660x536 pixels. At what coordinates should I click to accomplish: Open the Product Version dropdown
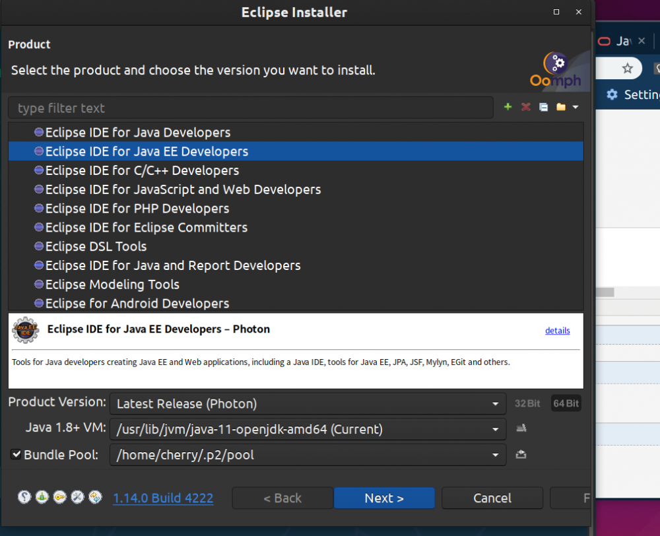pyautogui.click(x=495, y=403)
